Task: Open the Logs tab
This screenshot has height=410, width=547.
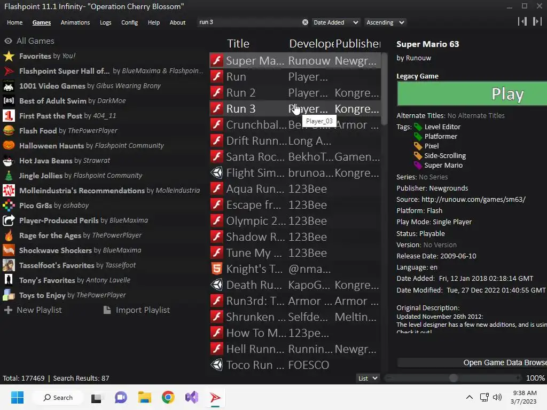Action: 105,22
